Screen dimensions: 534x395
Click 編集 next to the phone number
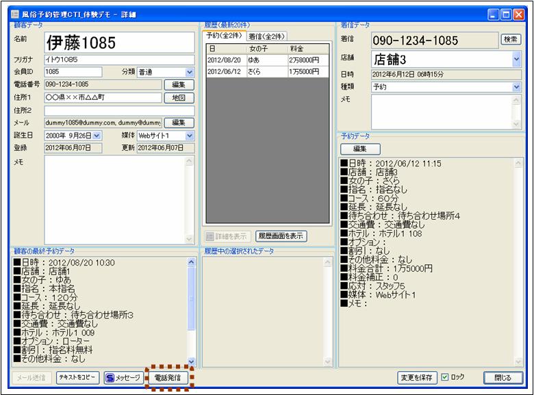179,85
